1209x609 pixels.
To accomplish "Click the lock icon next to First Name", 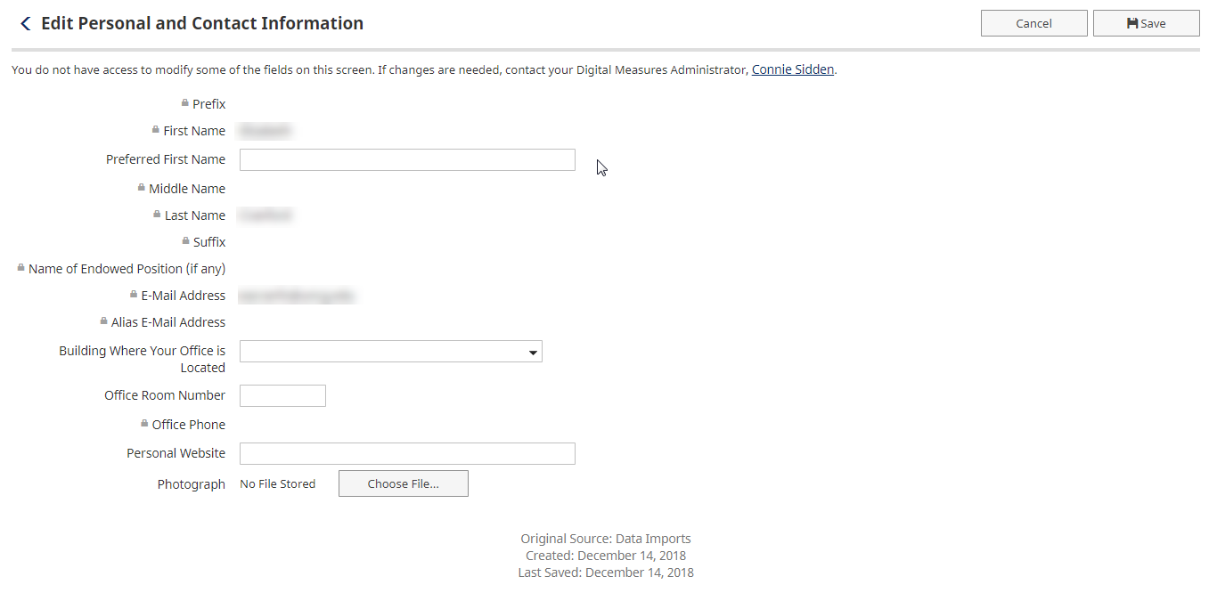I will (156, 130).
